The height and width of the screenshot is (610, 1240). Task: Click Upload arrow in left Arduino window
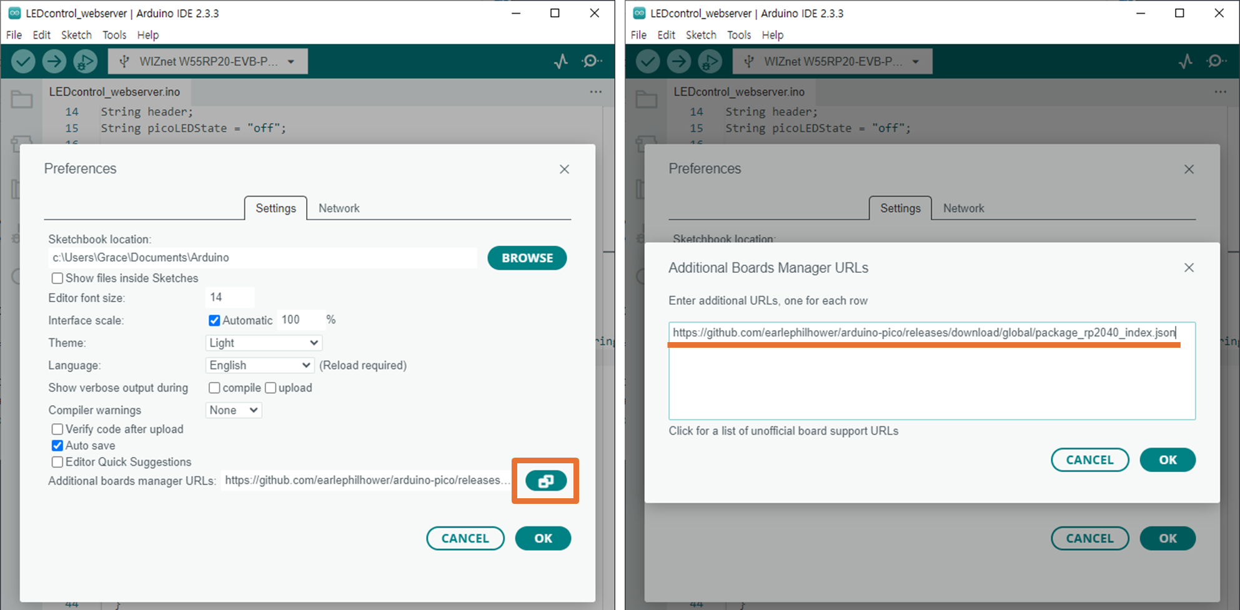[x=54, y=61]
